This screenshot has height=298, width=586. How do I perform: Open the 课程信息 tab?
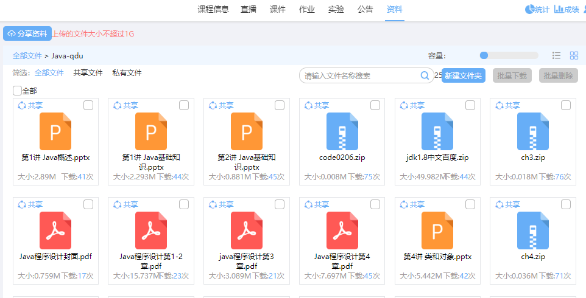(x=213, y=9)
